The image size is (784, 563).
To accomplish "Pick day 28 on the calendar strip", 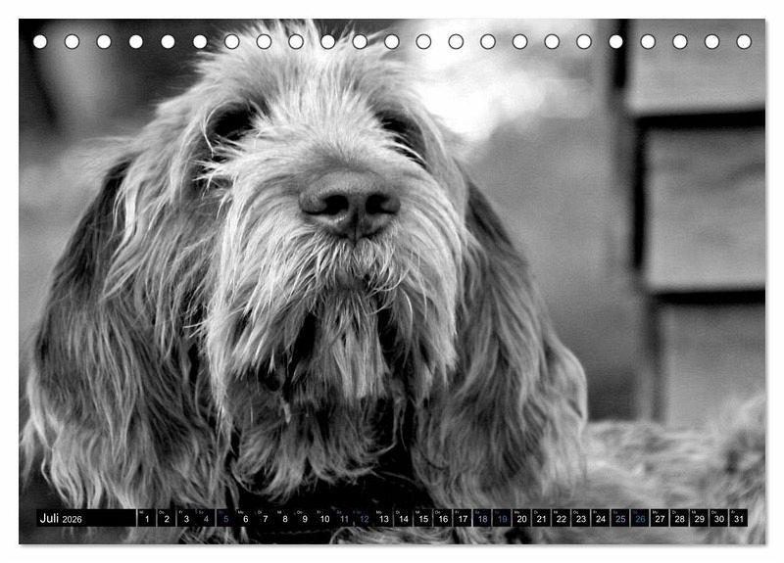I will [679, 519].
